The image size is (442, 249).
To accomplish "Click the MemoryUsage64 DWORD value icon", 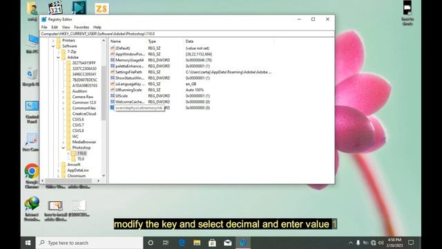I will point(113,60).
